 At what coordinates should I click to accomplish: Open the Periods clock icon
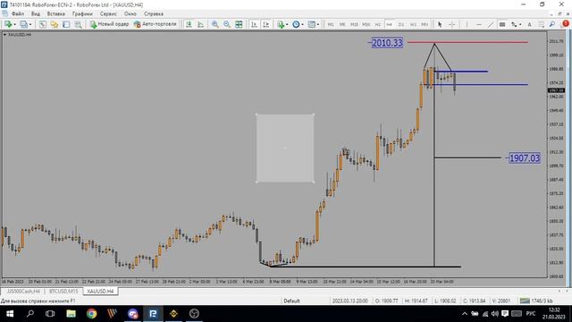pos(296,24)
